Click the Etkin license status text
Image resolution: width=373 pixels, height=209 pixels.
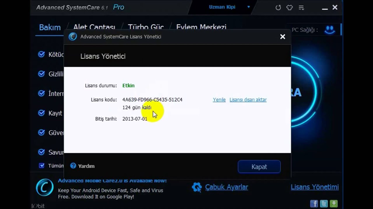pyautogui.click(x=129, y=85)
